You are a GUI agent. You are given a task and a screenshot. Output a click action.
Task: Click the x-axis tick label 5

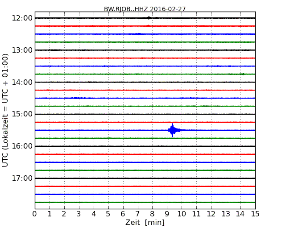tap(108, 214)
